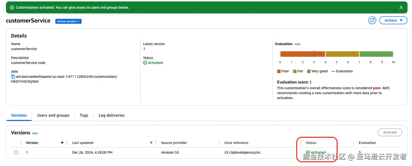Click the 'Evaluation score: 3' text
The image size is (412, 166).
coord(294,82)
